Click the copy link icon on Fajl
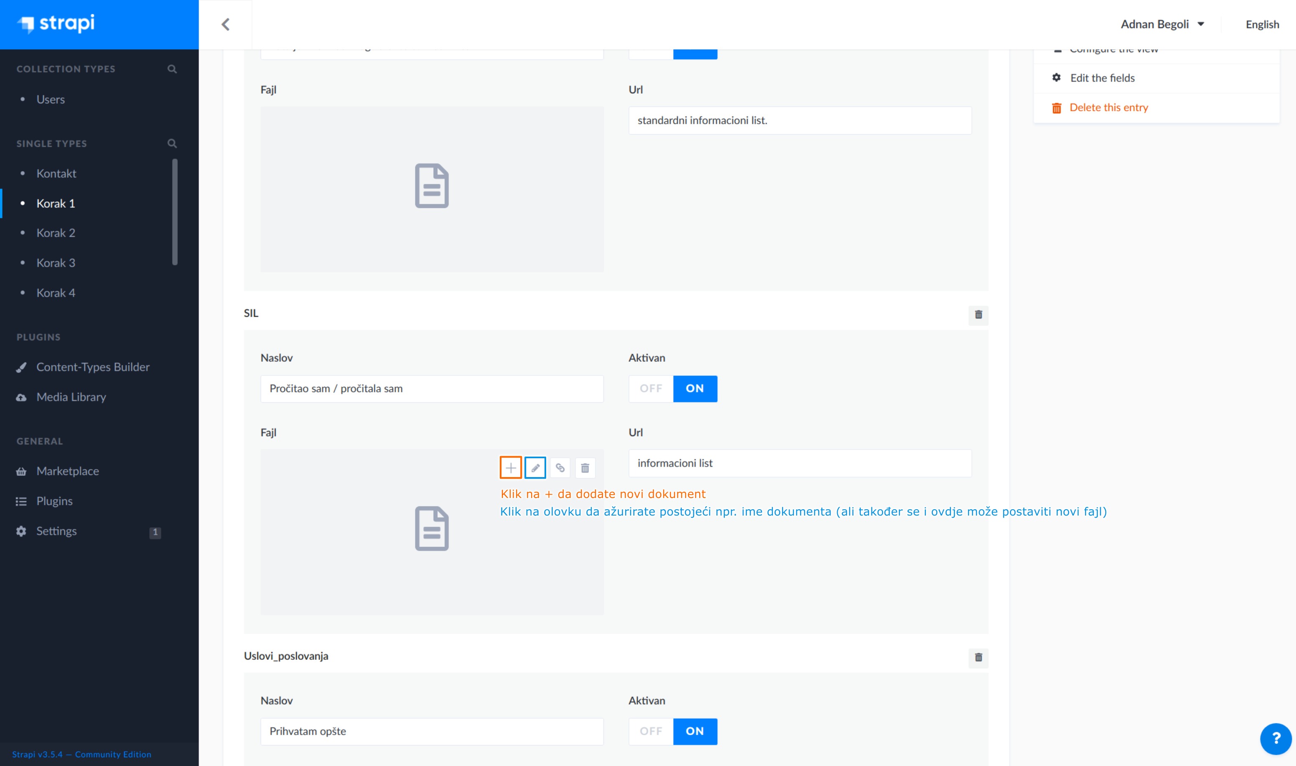Screen dimensions: 1296x766 [x=560, y=467]
